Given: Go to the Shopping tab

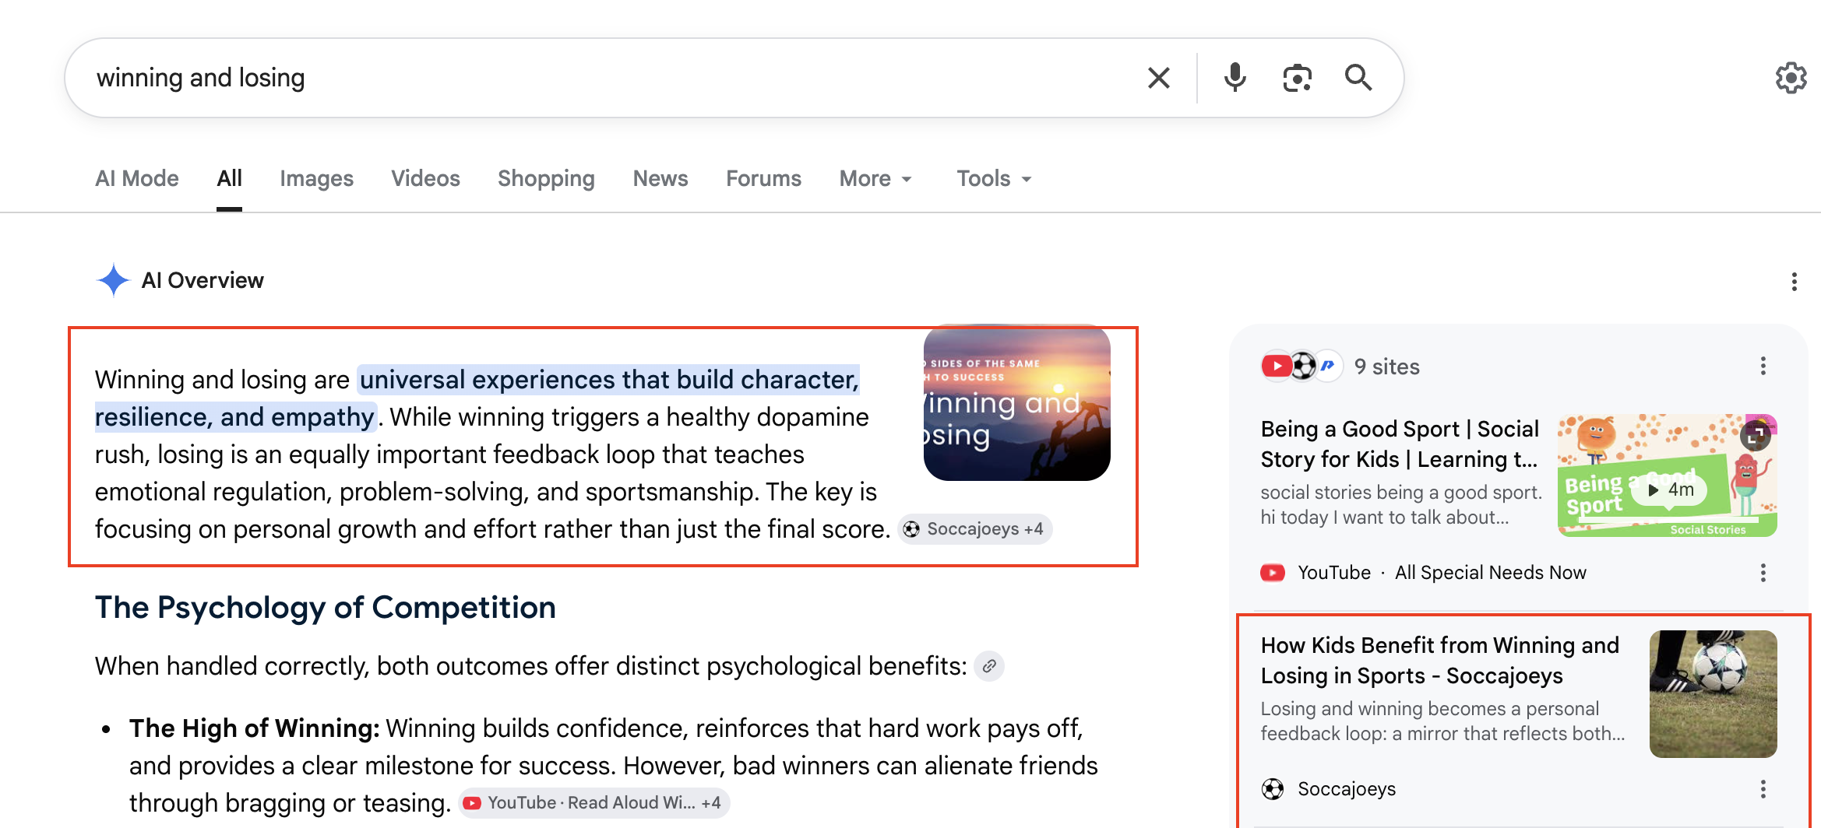Looking at the screenshot, I should [x=546, y=178].
